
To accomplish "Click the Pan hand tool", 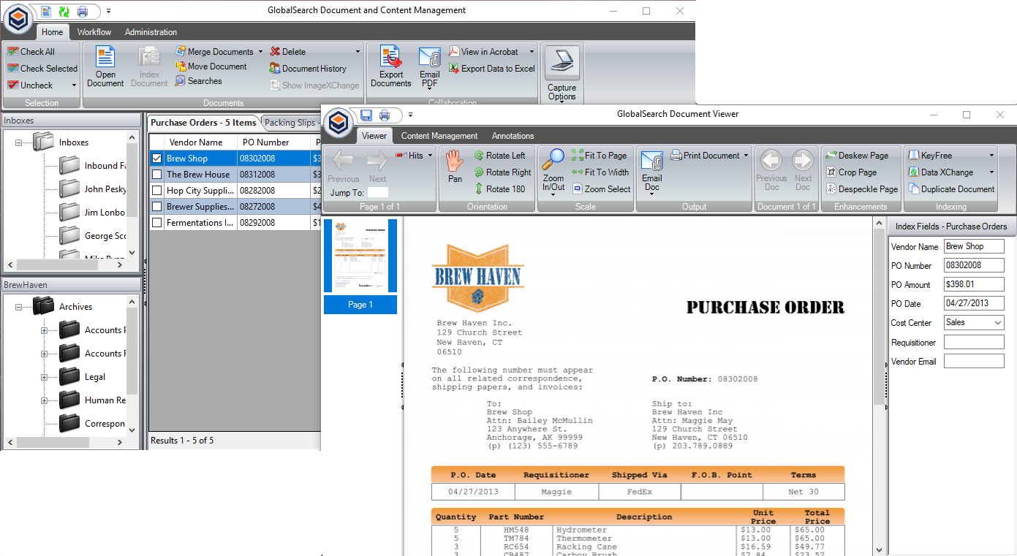I will [455, 167].
